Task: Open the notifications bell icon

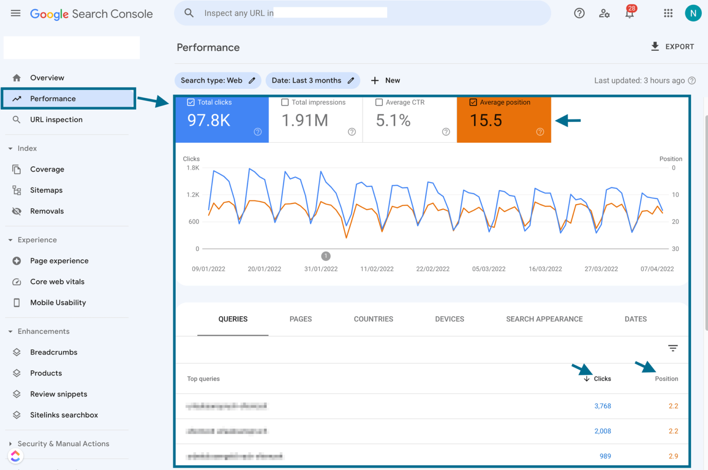Action: 629,13
